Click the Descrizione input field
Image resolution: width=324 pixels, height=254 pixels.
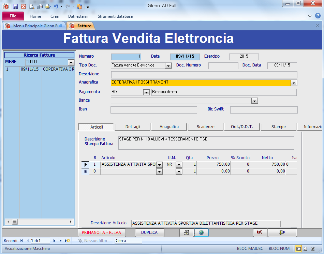pos(204,75)
